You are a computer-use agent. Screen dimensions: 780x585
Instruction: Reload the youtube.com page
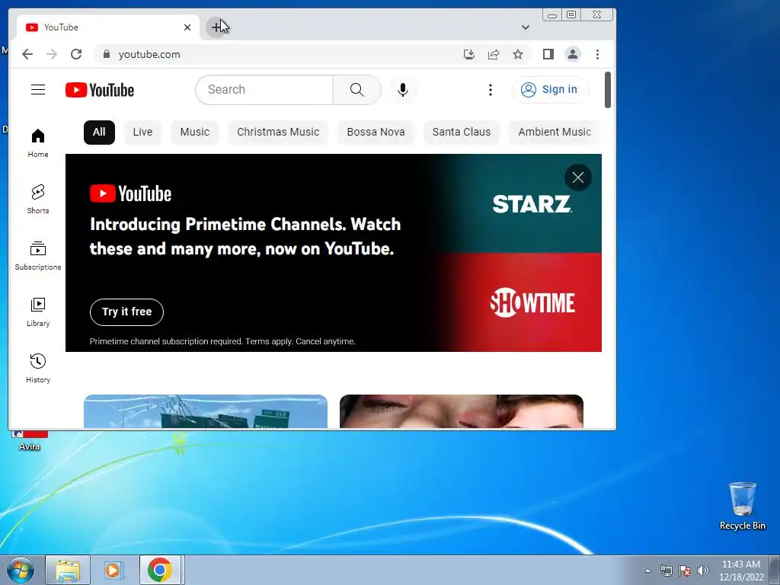tap(76, 54)
